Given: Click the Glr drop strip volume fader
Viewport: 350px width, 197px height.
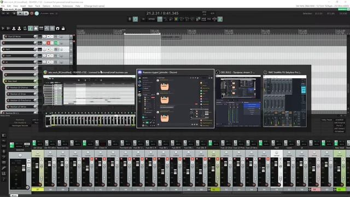Looking at the screenshot, I should (37, 166).
